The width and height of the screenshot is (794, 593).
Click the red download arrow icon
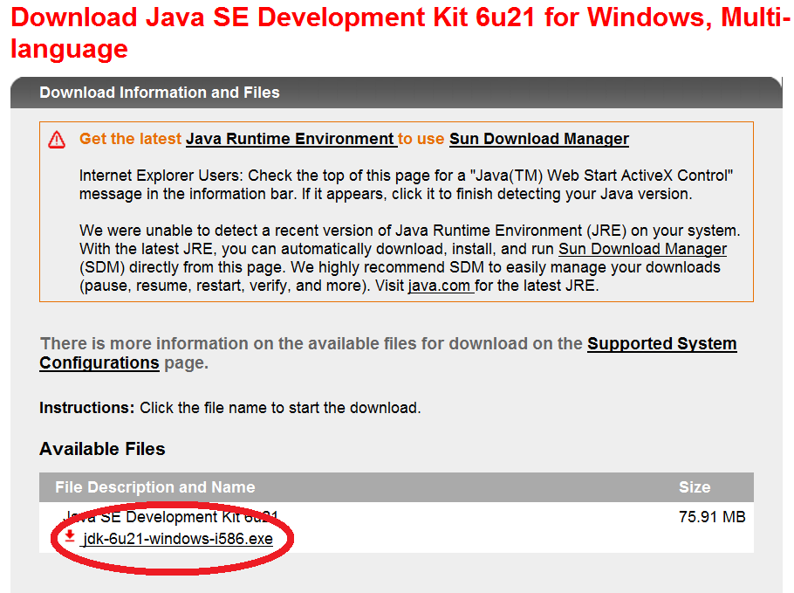[x=70, y=535]
